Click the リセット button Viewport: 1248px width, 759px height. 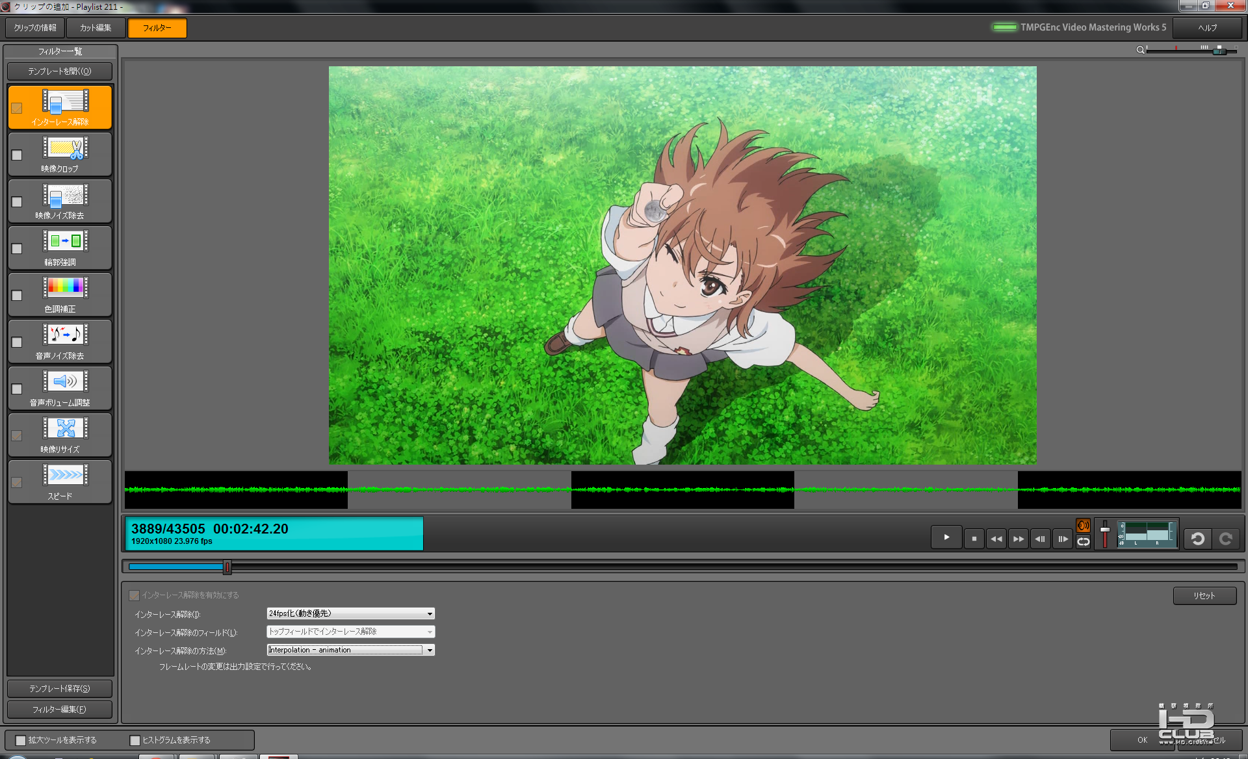click(x=1204, y=596)
